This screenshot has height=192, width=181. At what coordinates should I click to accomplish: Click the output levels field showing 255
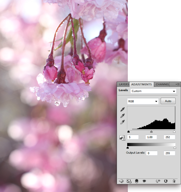tap(170, 153)
